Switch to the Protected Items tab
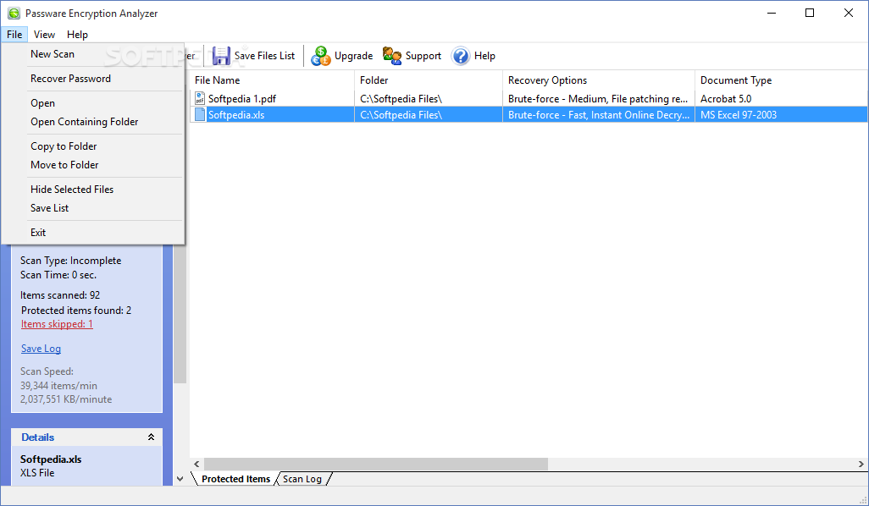Image resolution: width=869 pixels, height=506 pixels. pos(235,479)
